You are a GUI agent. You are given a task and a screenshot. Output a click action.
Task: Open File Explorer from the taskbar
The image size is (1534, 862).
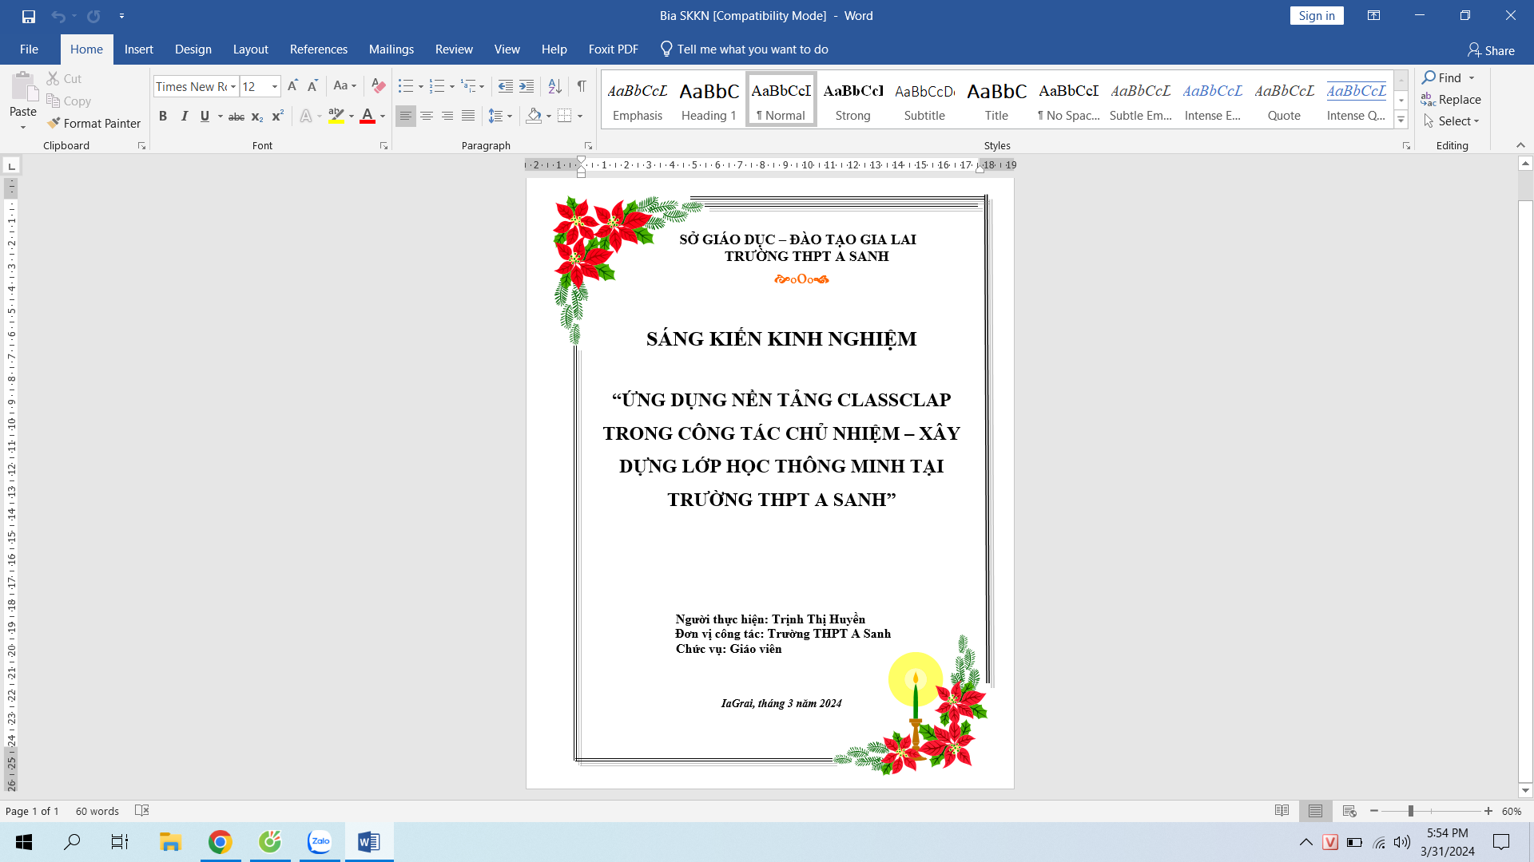tap(170, 842)
